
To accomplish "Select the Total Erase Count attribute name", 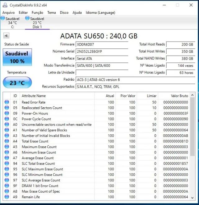I will (35, 141).
